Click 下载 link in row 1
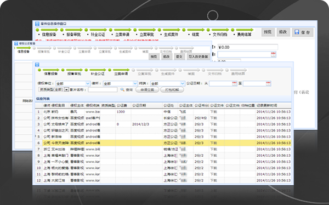Screen dimensions: 329x205 pyautogui.click(x=214, y=112)
